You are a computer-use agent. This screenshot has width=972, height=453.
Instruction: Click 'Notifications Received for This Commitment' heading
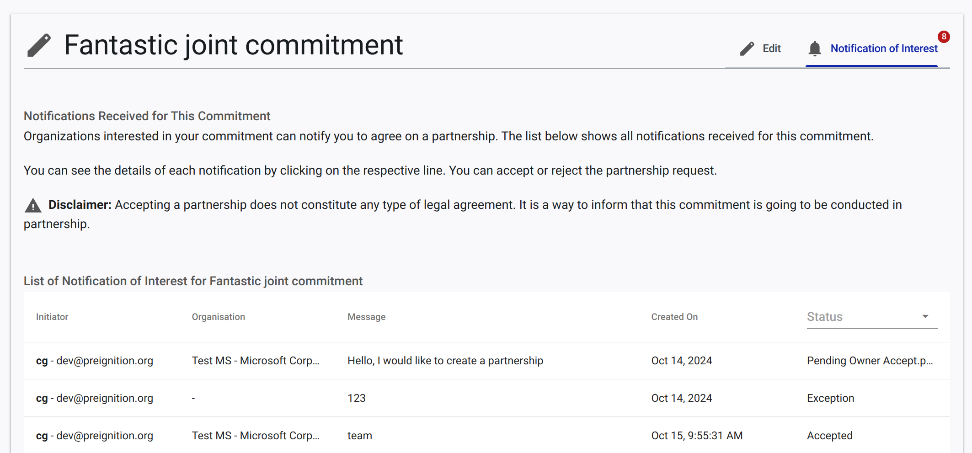click(x=147, y=116)
